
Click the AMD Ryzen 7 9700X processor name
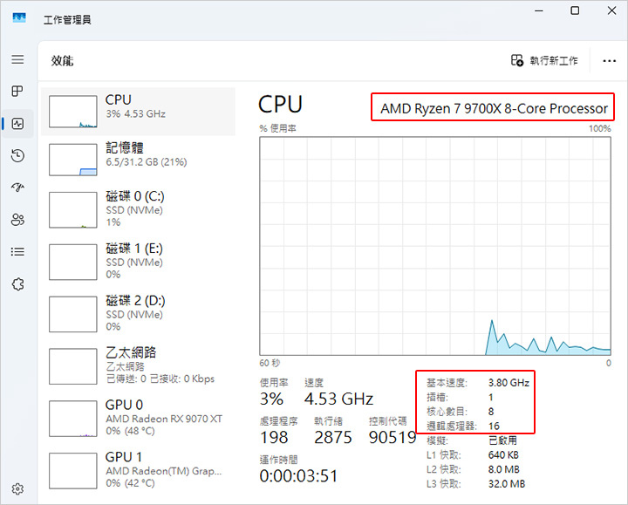(494, 108)
